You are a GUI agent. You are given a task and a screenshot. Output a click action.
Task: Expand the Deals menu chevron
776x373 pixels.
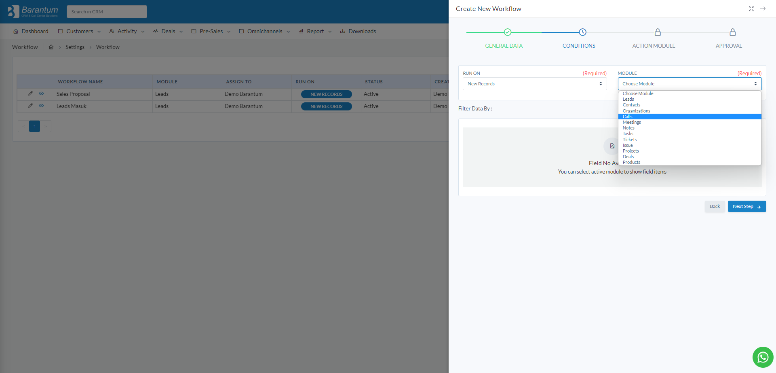(181, 32)
